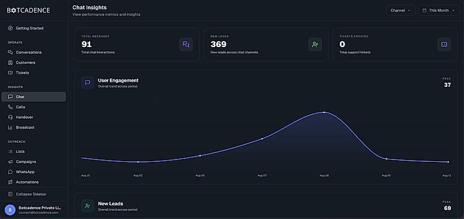Collapse Sidebar button
Screen dimensions: 464x219
tap(33, 194)
